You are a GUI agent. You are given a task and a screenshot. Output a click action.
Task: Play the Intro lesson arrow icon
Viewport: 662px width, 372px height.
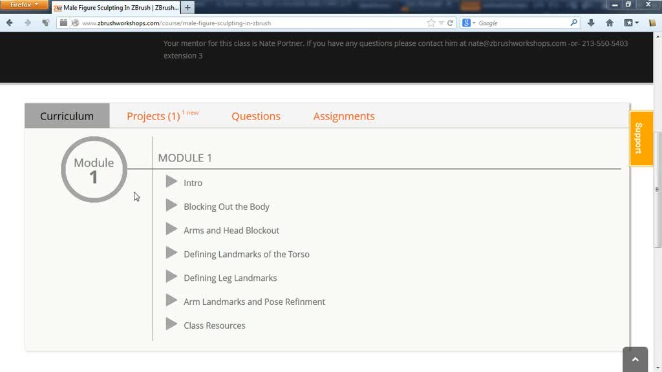pos(171,181)
